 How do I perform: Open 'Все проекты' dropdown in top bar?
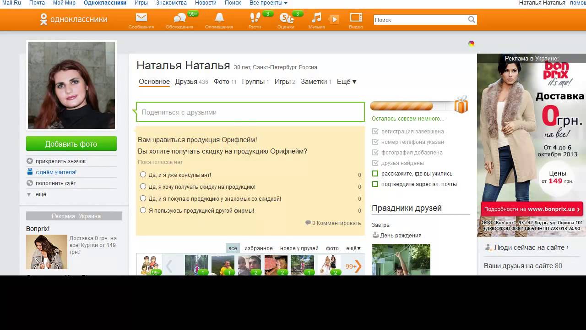click(x=268, y=3)
